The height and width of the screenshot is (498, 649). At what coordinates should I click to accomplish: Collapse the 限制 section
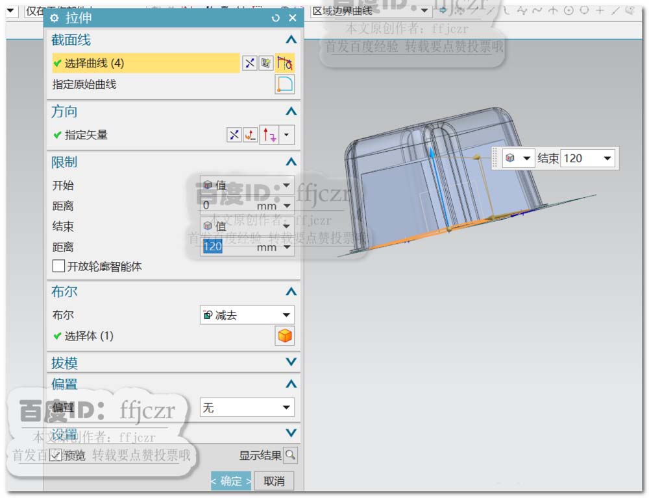click(x=291, y=161)
